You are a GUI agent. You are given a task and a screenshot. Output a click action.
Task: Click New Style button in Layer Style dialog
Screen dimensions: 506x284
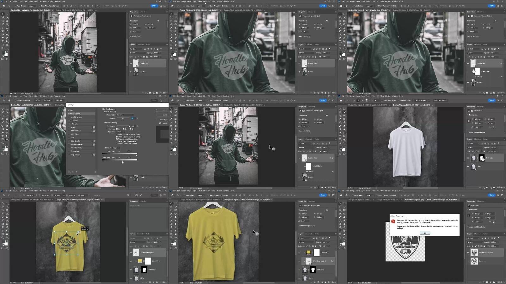(x=163, y=119)
